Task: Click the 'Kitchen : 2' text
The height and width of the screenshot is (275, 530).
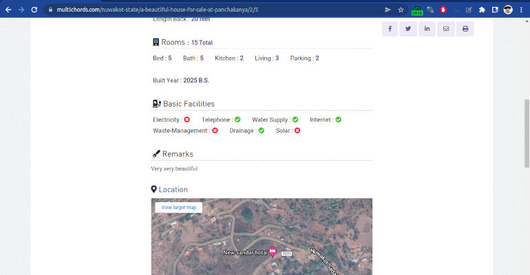Action: tap(229, 58)
